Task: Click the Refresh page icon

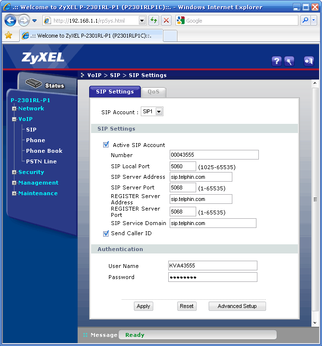Action: tap(154, 21)
